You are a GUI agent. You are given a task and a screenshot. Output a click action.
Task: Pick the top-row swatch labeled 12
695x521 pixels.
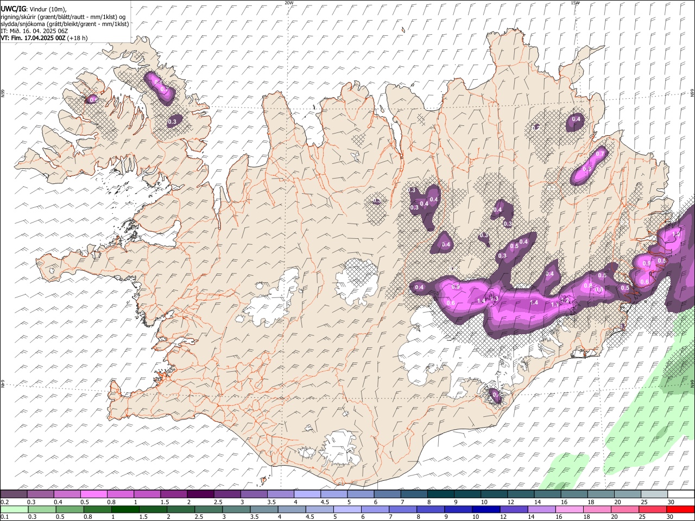521,494
